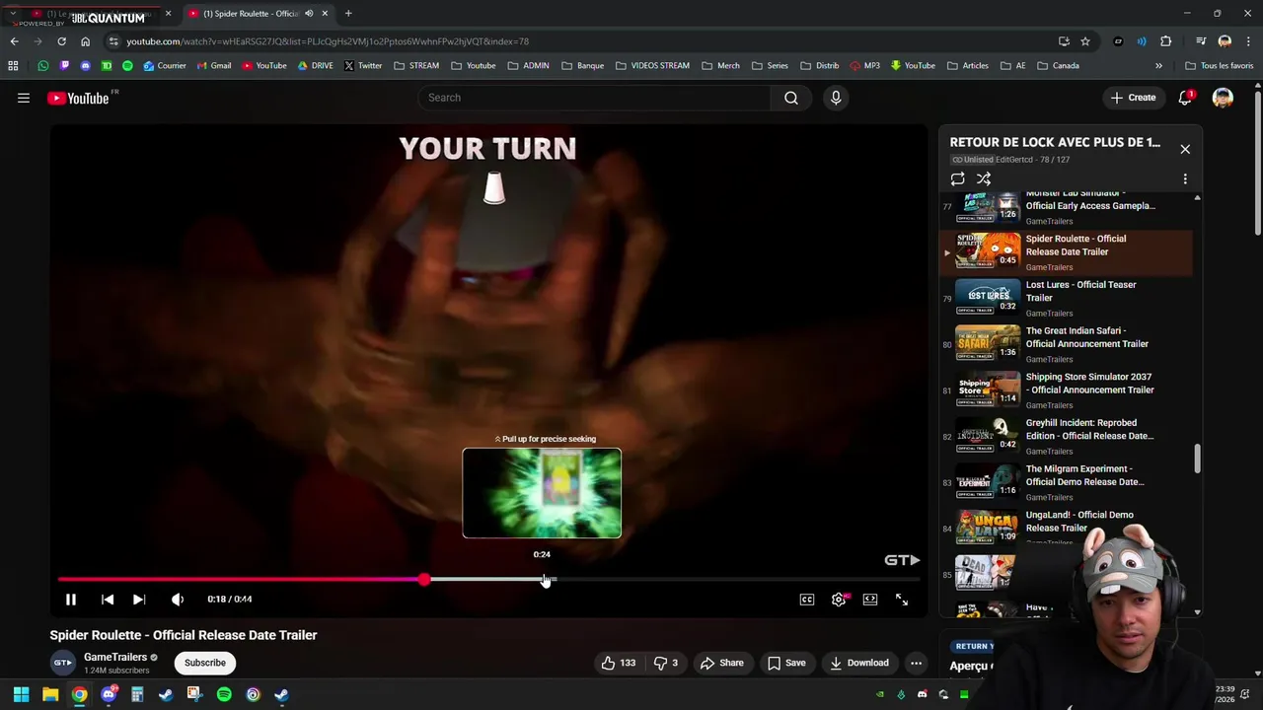Focus the YouTube search box
The width and height of the screenshot is (1263, 710).
pos(594,98)
